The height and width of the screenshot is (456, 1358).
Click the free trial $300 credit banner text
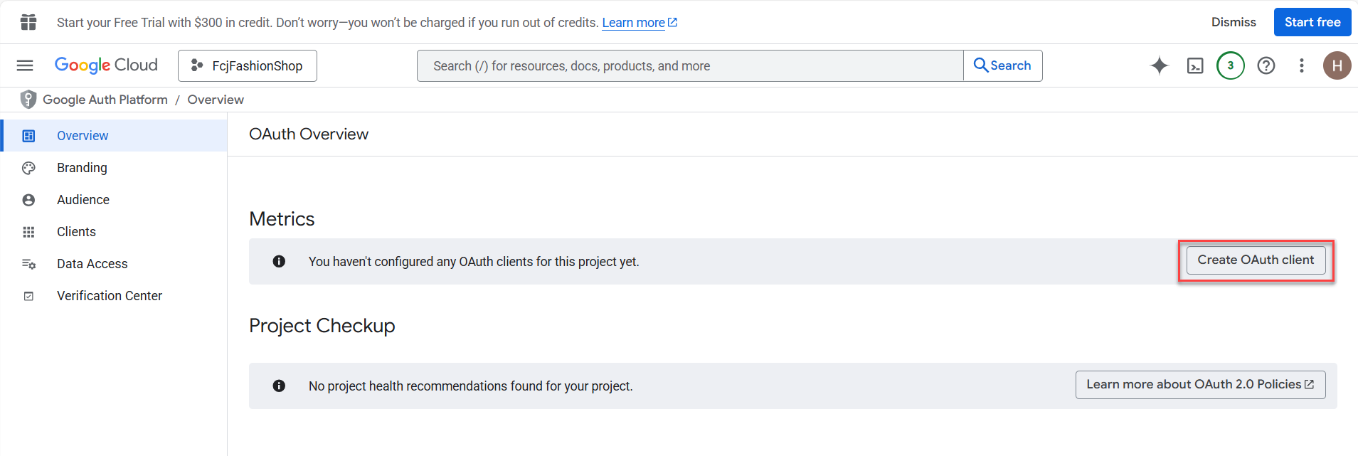tap(328, 23)
